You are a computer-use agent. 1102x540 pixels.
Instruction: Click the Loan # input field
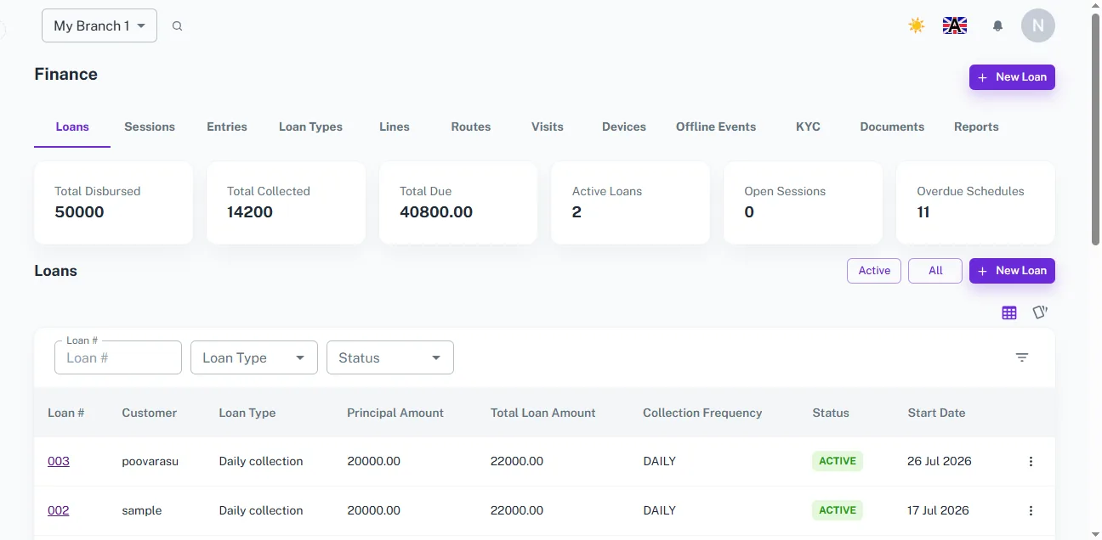click(118, 357)
